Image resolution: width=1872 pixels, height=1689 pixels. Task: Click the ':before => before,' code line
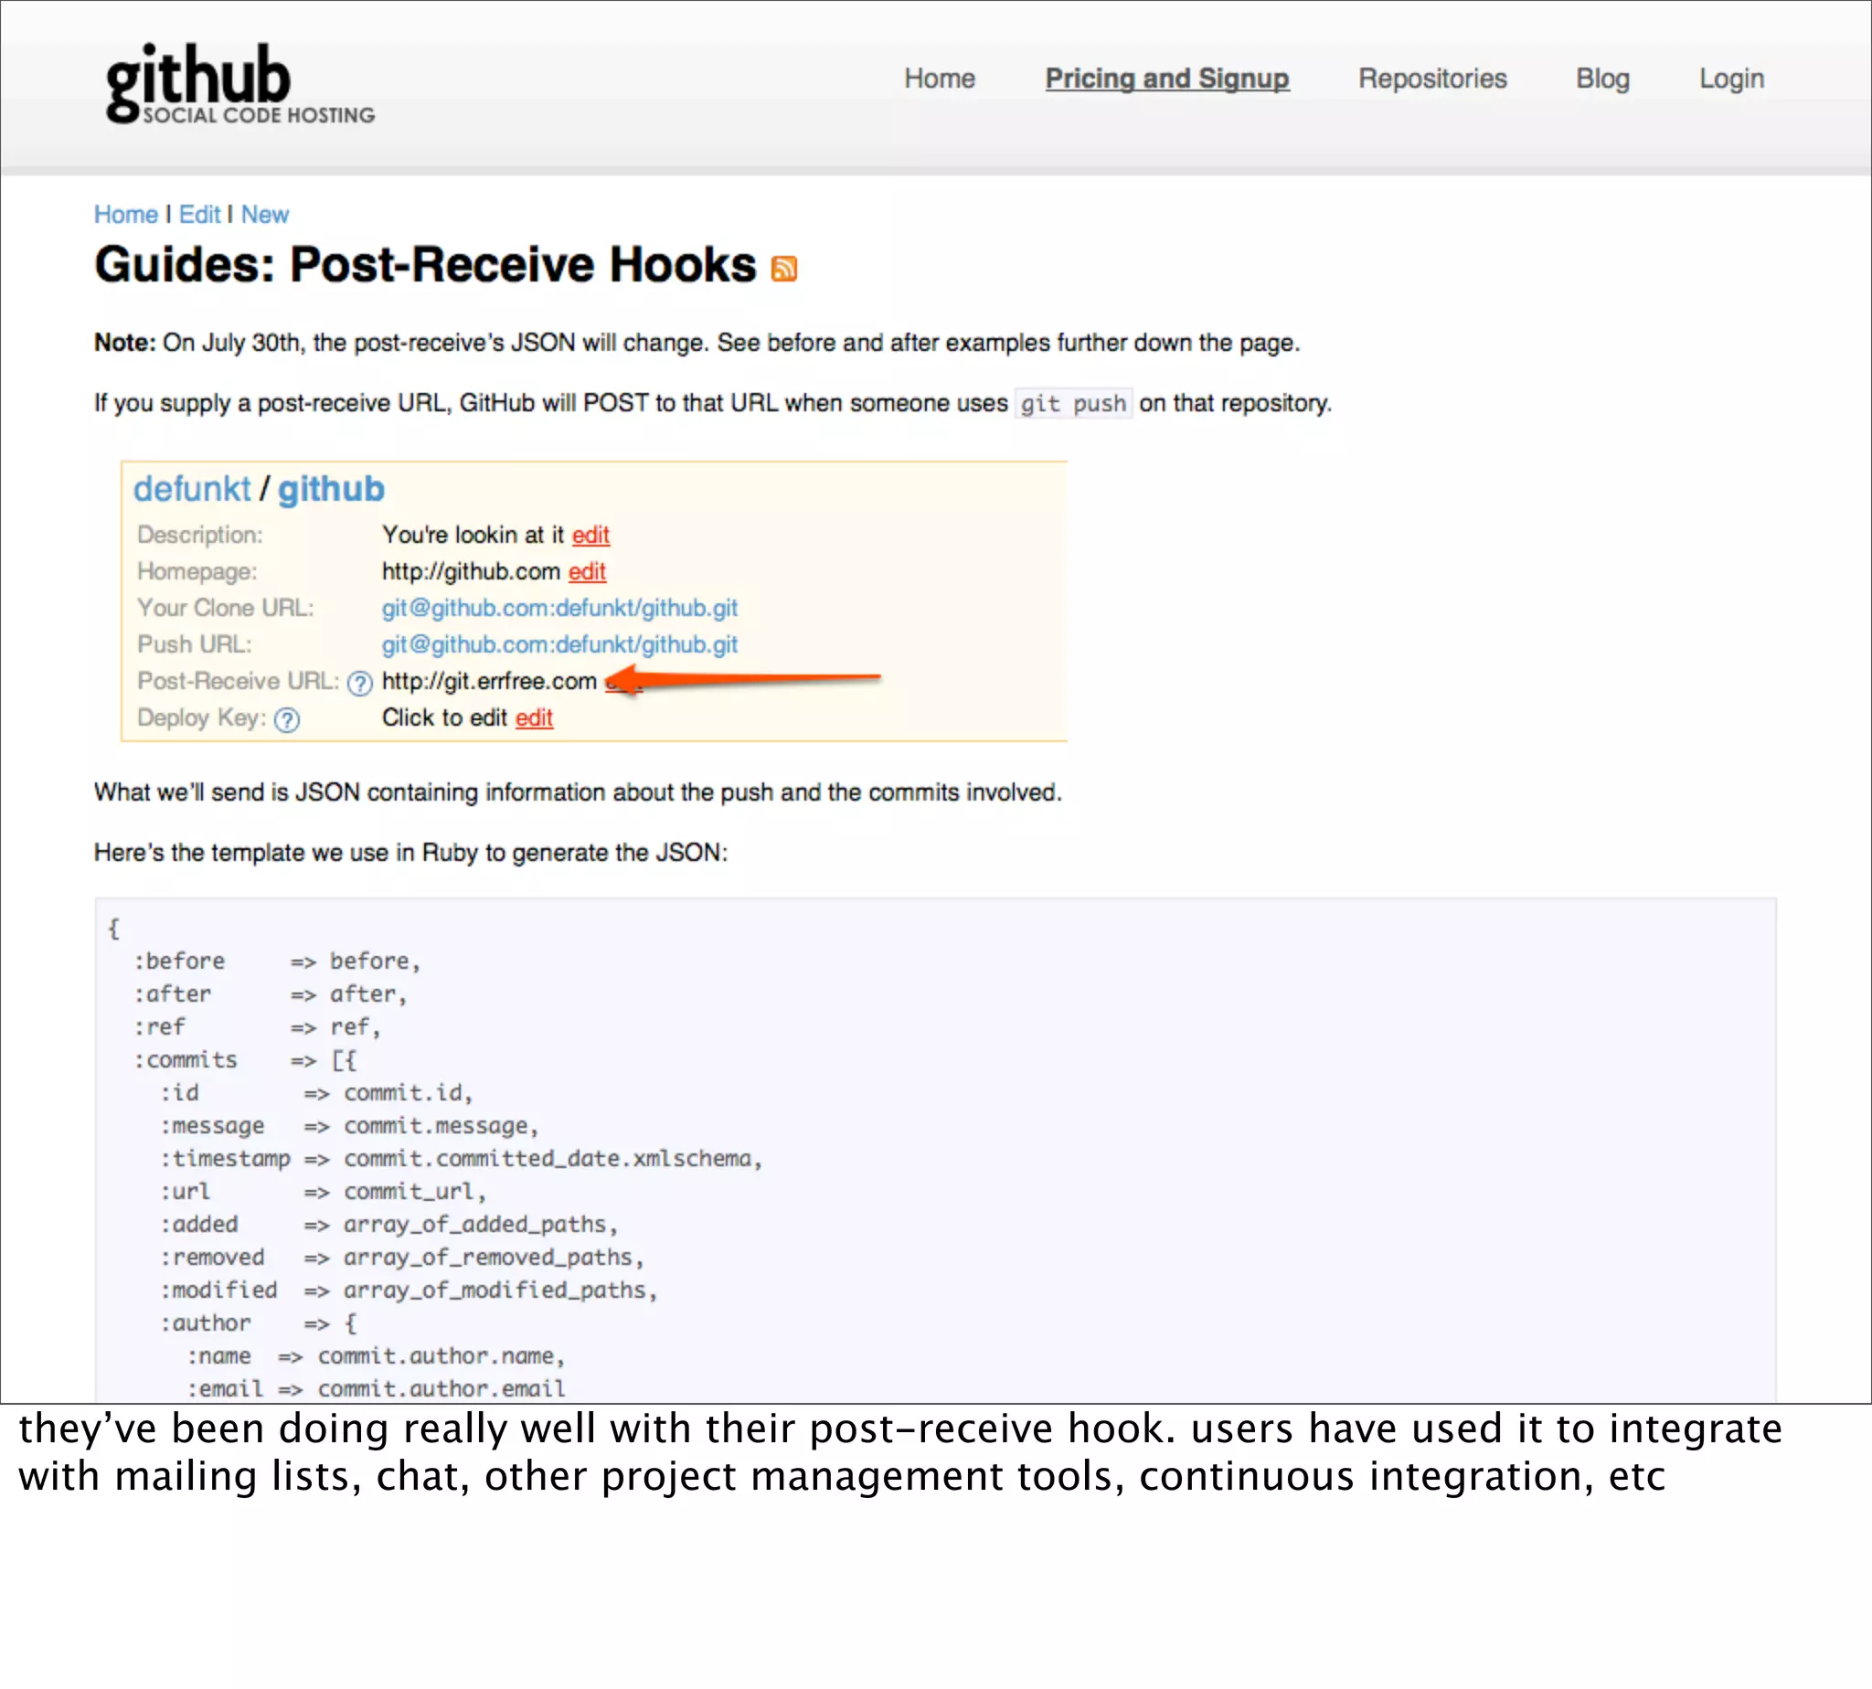278,961
